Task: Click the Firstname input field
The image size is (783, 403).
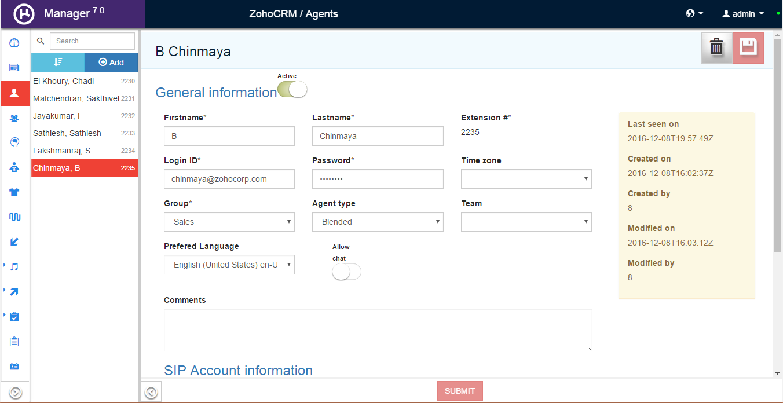Action: [x=229, y=136]
